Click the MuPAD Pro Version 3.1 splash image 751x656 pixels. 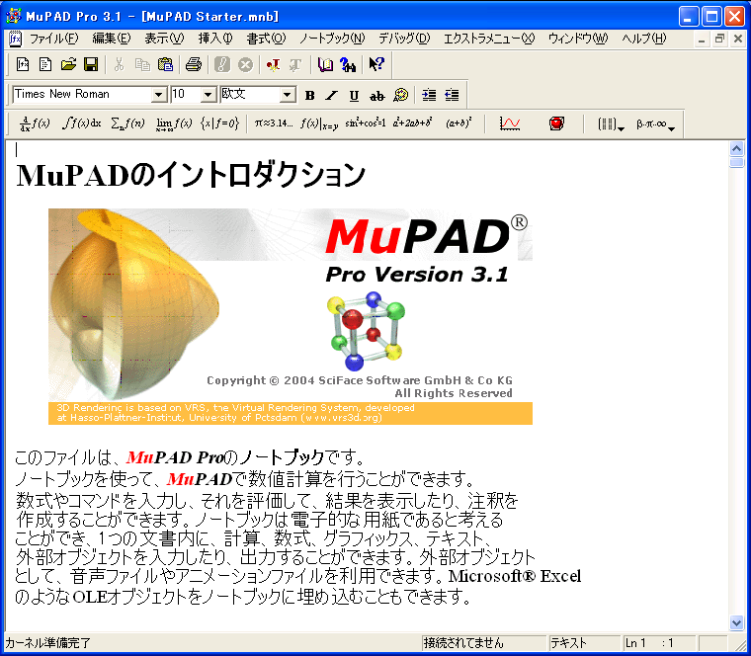click(291, 316)
